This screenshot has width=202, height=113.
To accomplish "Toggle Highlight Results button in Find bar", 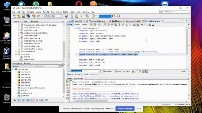I will tap(143, 71).
